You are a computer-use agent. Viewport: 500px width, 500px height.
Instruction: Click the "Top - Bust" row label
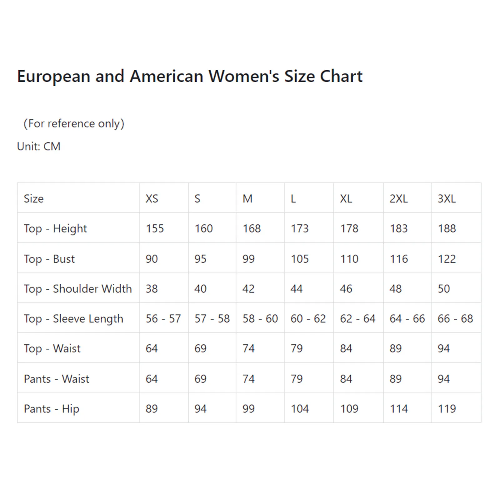[x=49, y=259]
